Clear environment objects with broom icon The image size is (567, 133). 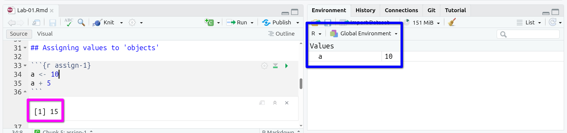452,22
